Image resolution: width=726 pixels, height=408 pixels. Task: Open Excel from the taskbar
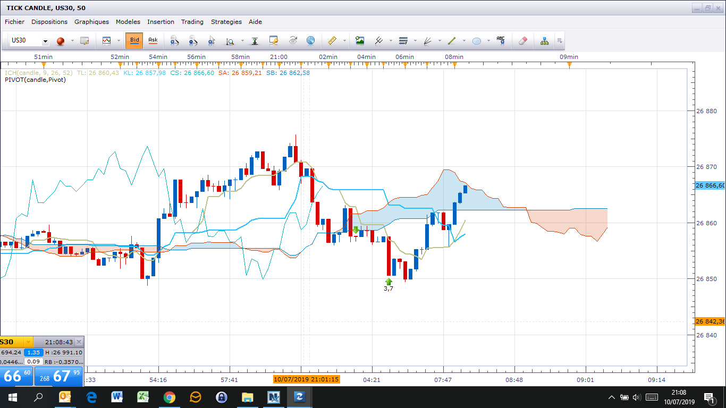click(x=143, y=397)
